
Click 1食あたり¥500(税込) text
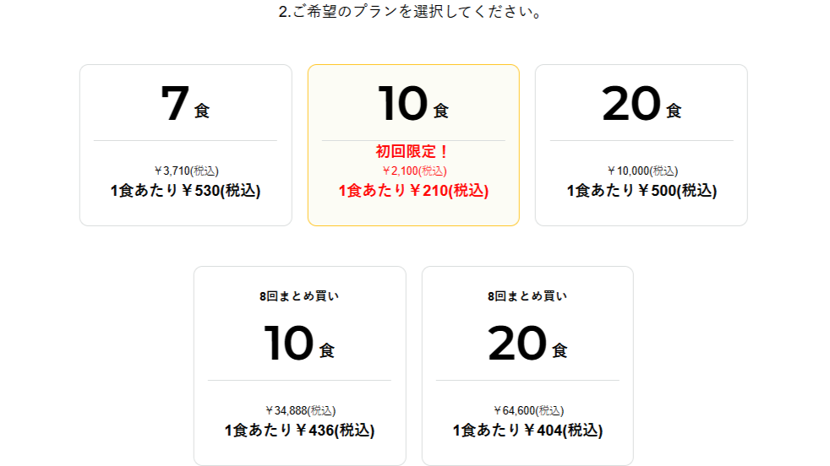point(642,191)
